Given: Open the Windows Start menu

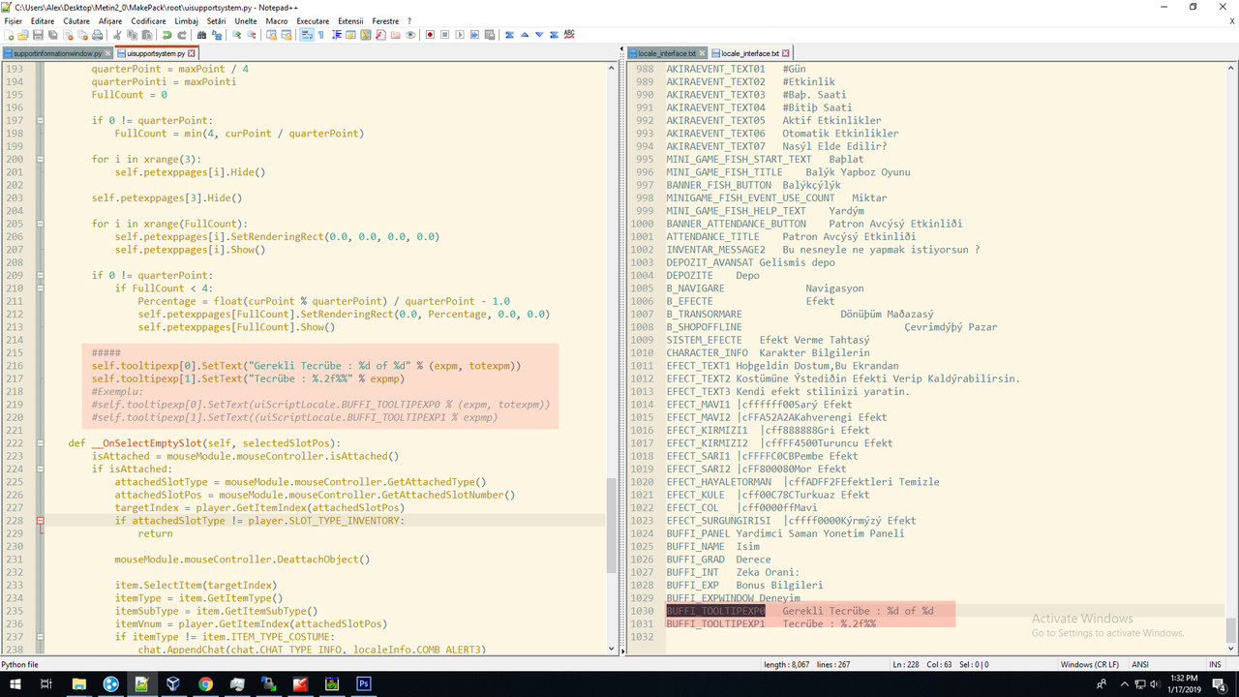Looking at the screenshot, I should click(x=14, y=683).
